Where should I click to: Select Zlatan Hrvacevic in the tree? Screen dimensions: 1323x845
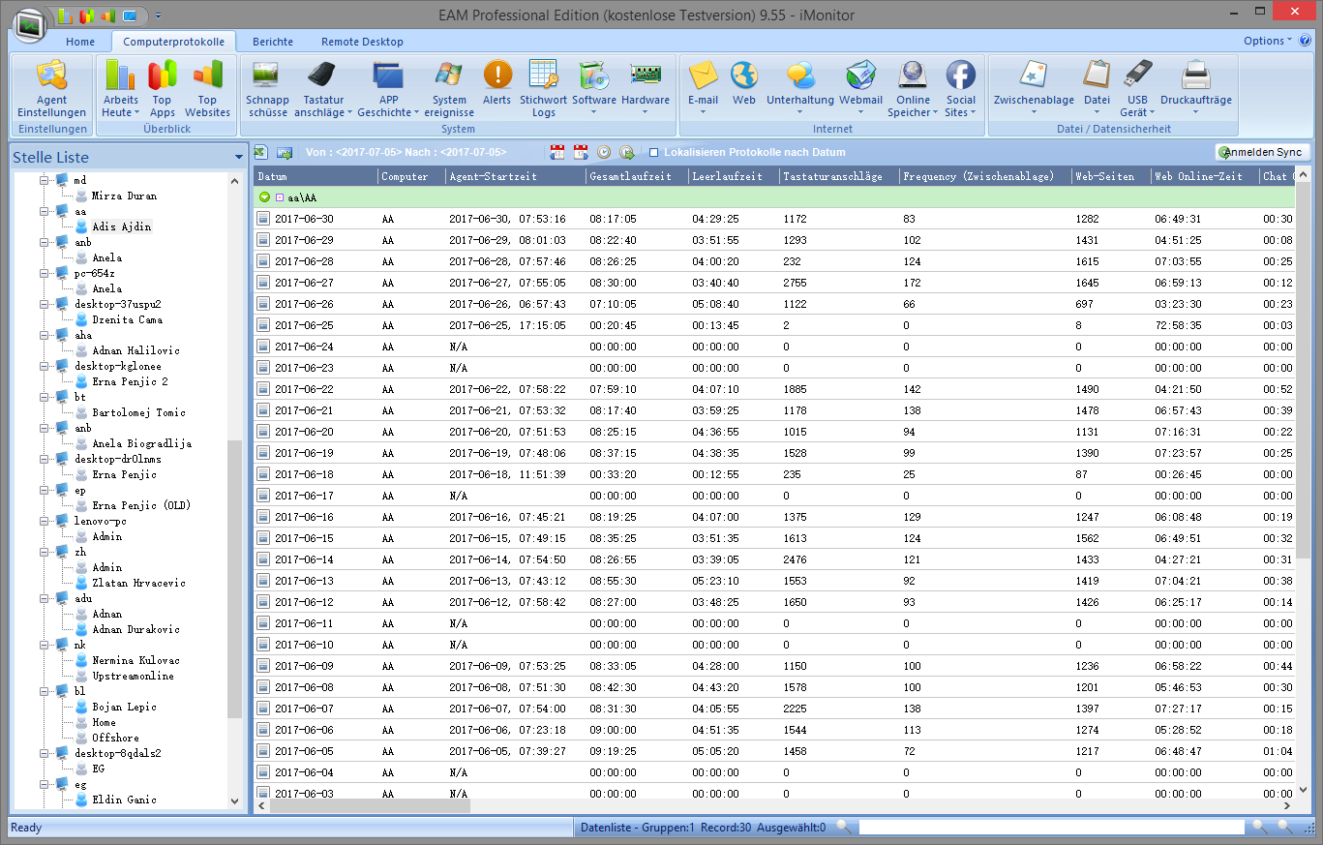pyautogui.click(x=138, y=583)
